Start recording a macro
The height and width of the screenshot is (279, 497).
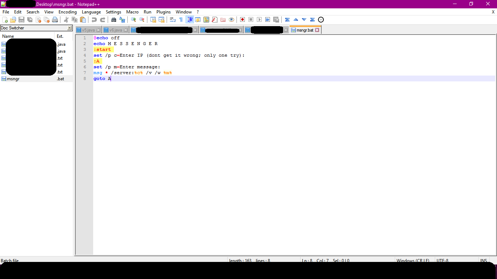tap(242, 19)
